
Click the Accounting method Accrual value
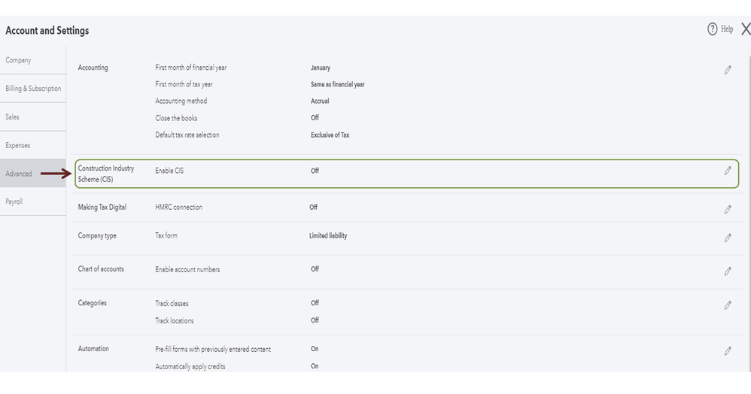tap(320, 101)
